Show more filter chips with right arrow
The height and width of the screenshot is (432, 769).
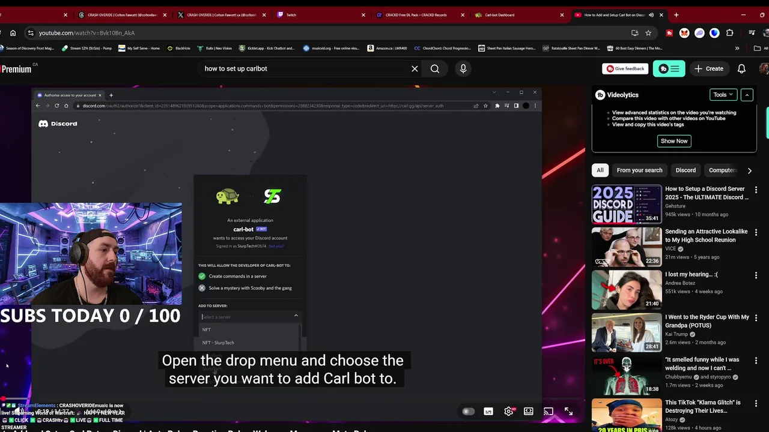pyautogui.click(x=749, y=170)
